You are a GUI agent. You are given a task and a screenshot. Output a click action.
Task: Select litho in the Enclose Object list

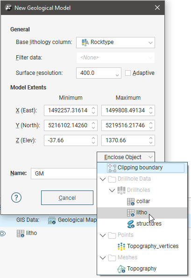[142, 212]
